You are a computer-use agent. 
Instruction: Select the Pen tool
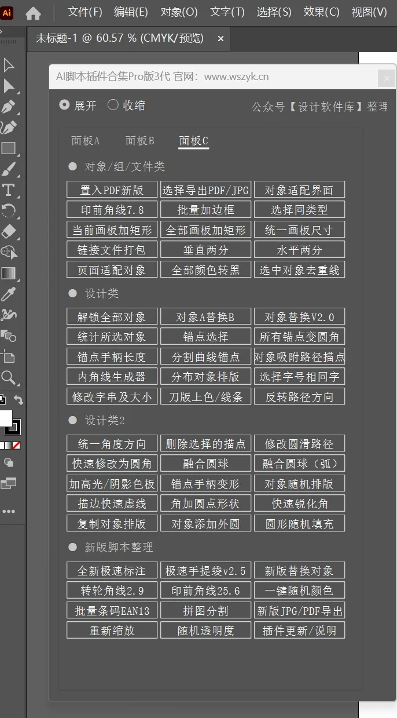pos(9,107)
